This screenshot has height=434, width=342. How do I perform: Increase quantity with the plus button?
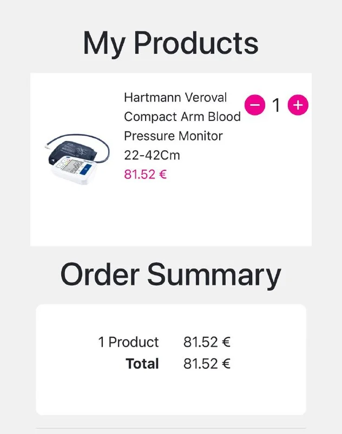click(298, 105)
